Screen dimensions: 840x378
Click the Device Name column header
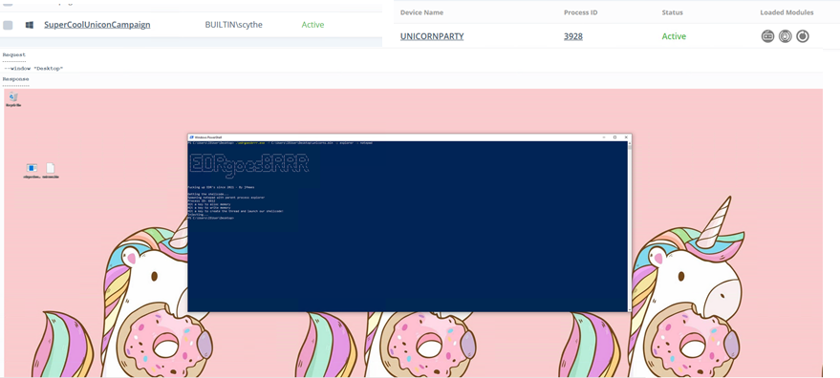coord(421,12)
